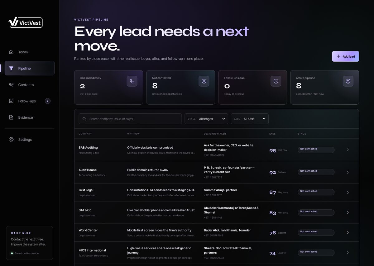Click the Active pipeline stat card
This screenshot has width=374, height=266.
[x=324, y=87]
